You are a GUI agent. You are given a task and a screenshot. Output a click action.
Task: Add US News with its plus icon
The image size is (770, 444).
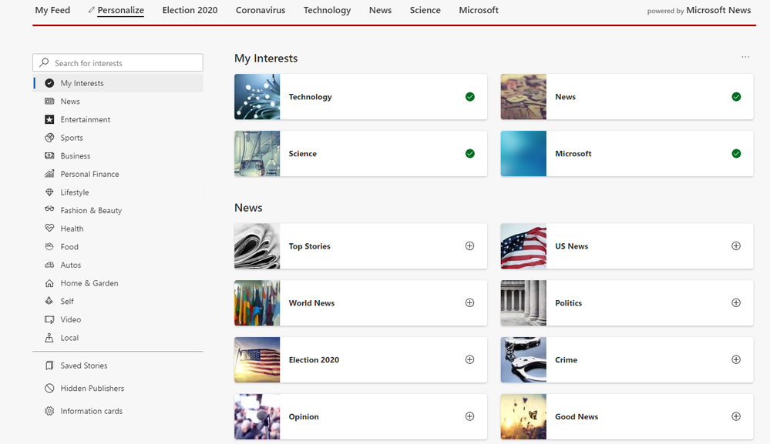point(736,246)
